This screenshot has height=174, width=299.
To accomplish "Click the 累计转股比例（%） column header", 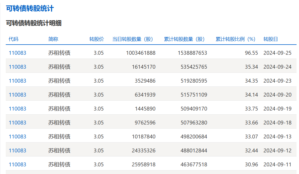I will (236, 39).
